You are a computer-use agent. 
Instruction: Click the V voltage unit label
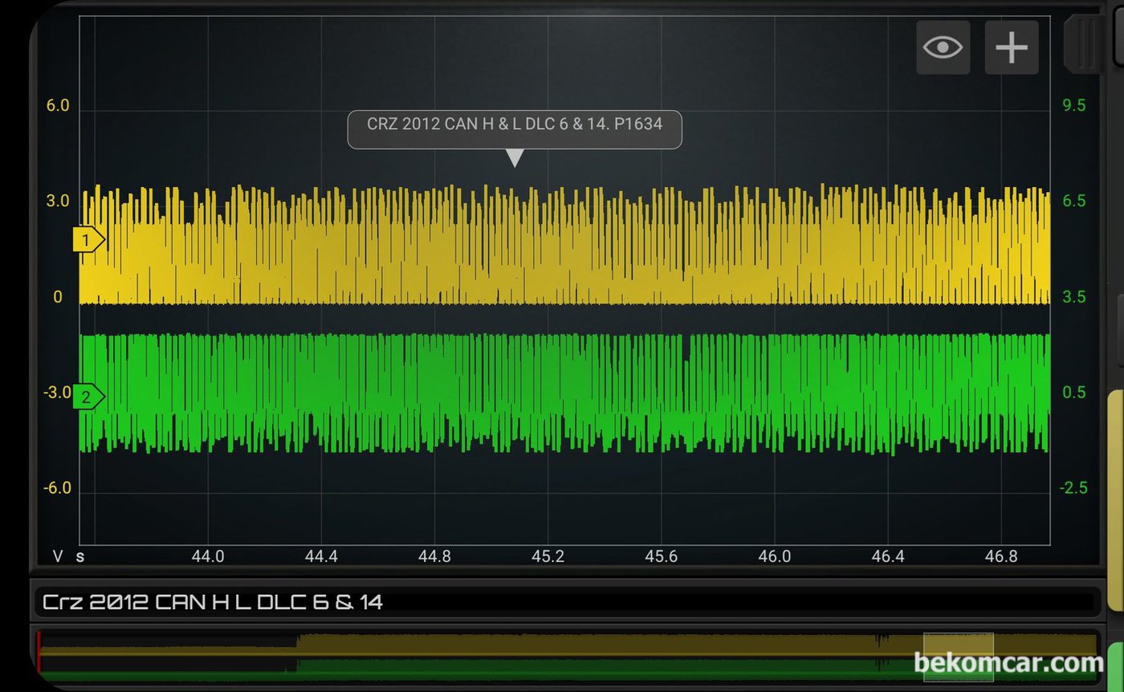click(x=58, y=556)
